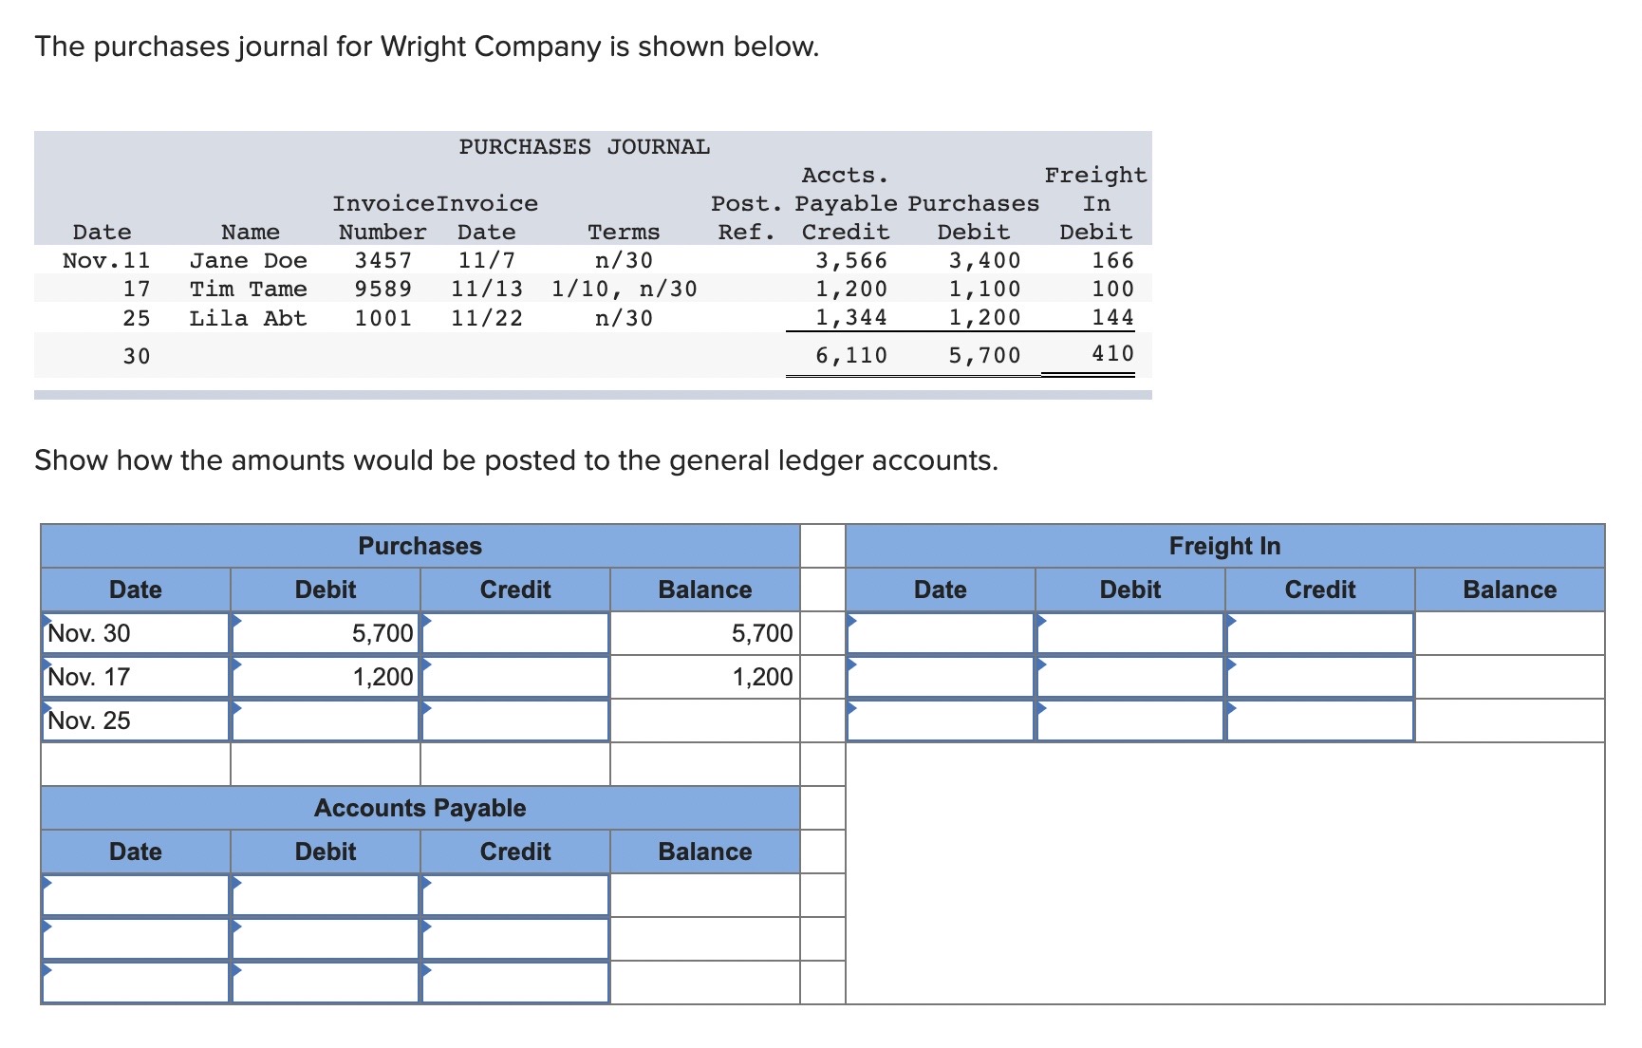Toggle selection of the 1,200 Balance cell

coord(704,676)
